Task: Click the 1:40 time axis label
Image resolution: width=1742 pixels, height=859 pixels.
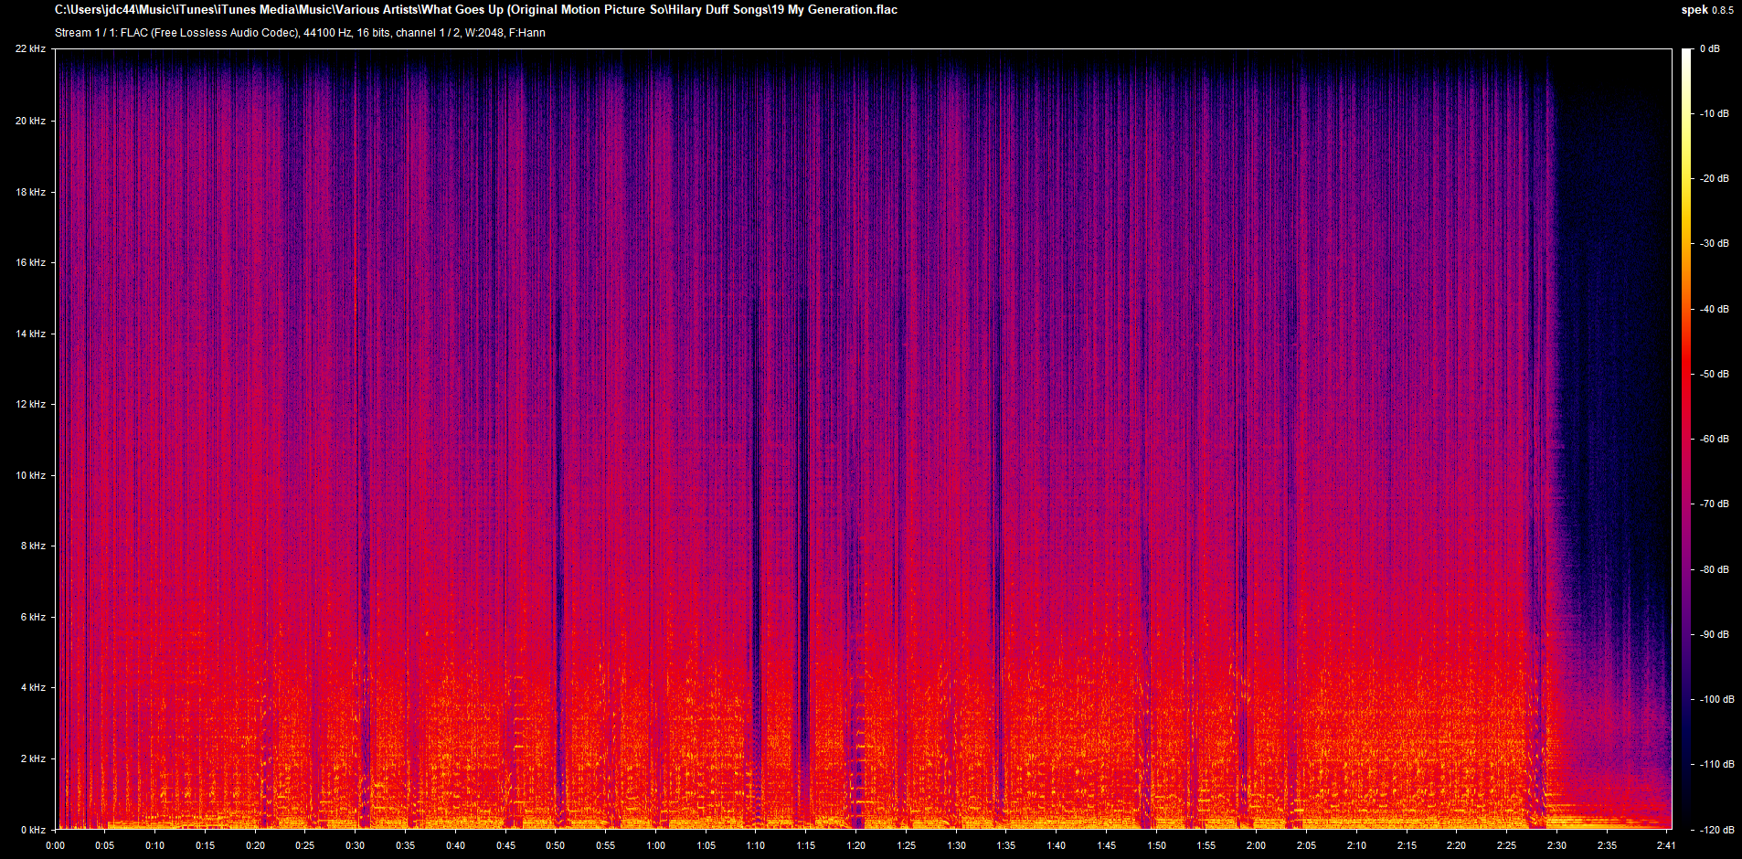Action: [x=1056, y=845]
